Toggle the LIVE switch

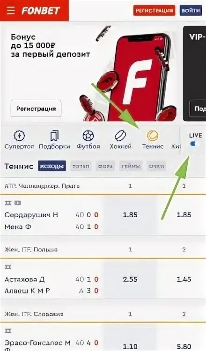click(194, 144)
